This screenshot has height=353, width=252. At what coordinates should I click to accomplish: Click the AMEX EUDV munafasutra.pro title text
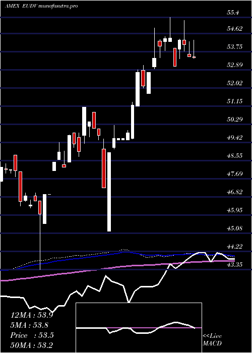click(x=41, y=6)
